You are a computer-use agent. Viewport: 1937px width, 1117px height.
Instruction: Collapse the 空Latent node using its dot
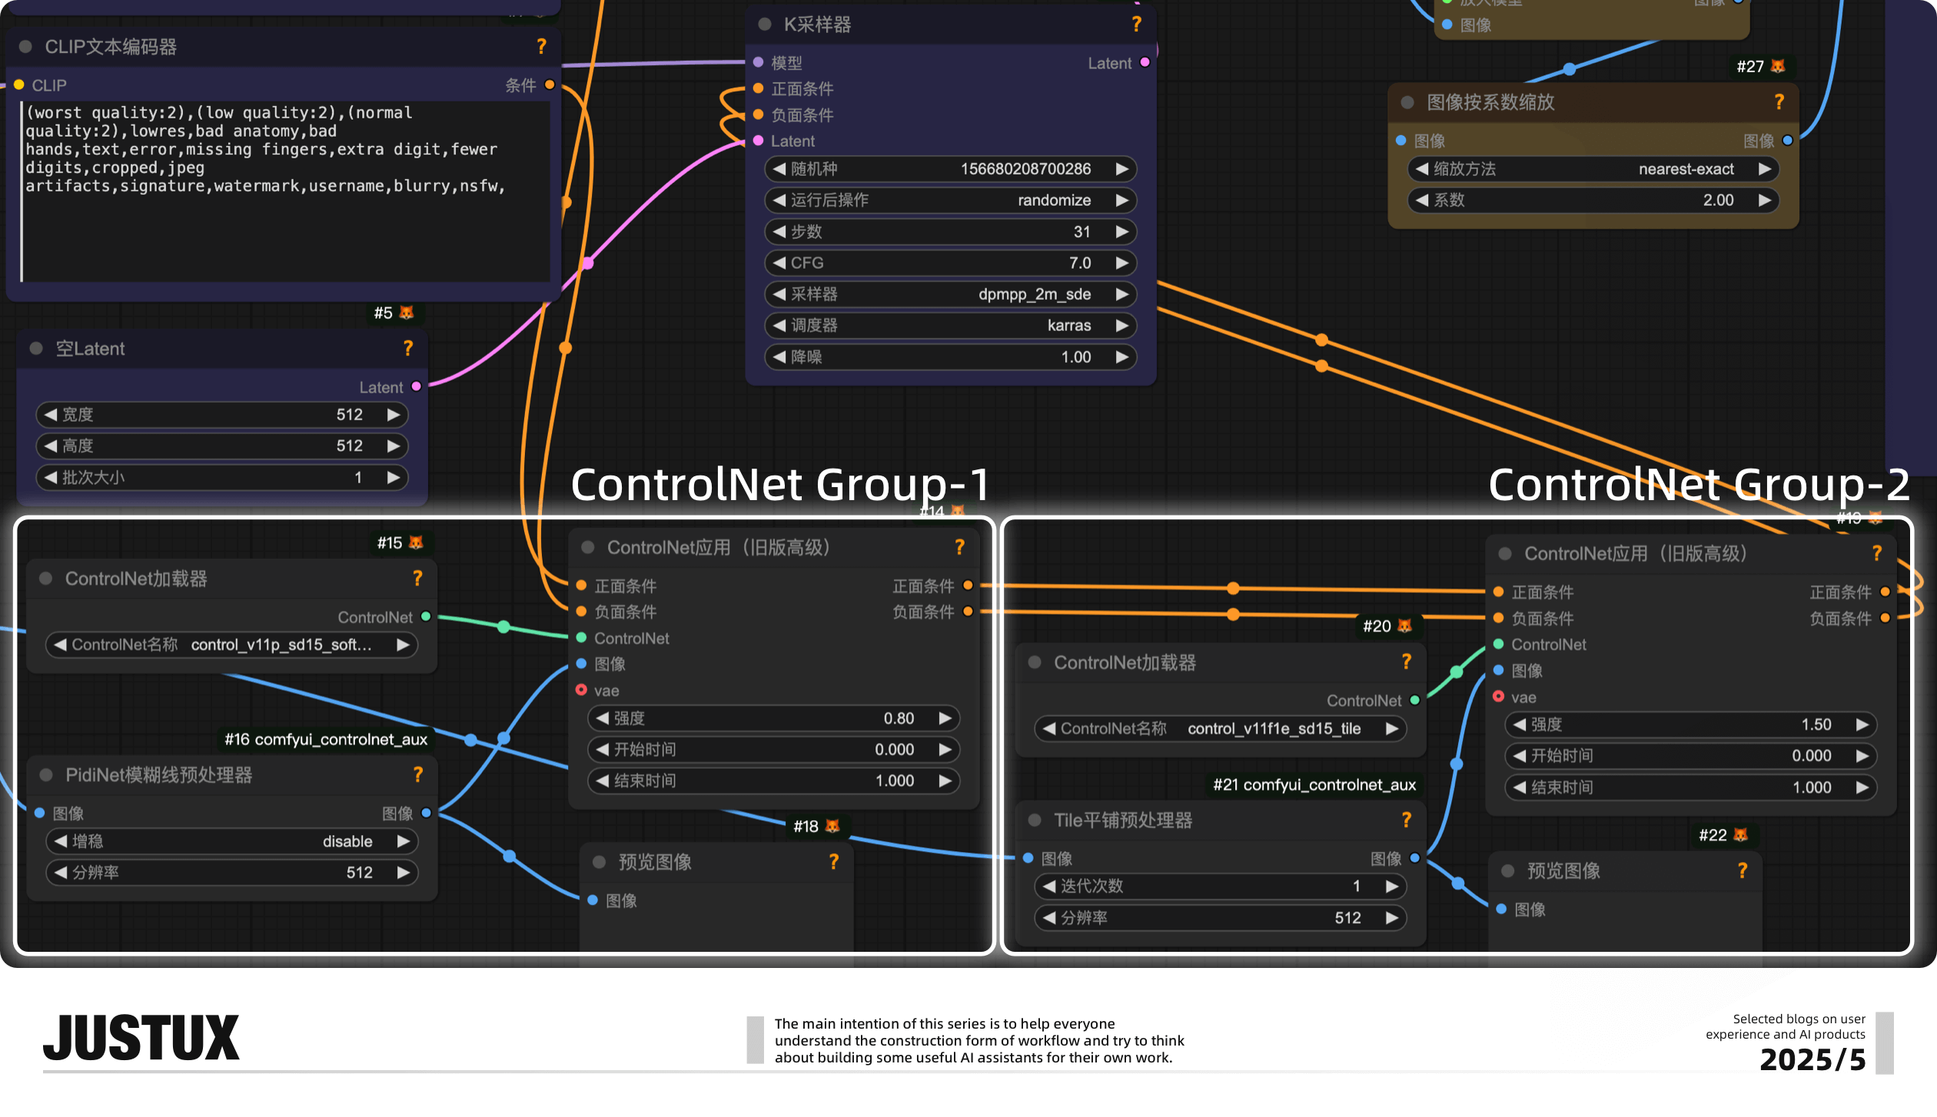pos(36,349)
